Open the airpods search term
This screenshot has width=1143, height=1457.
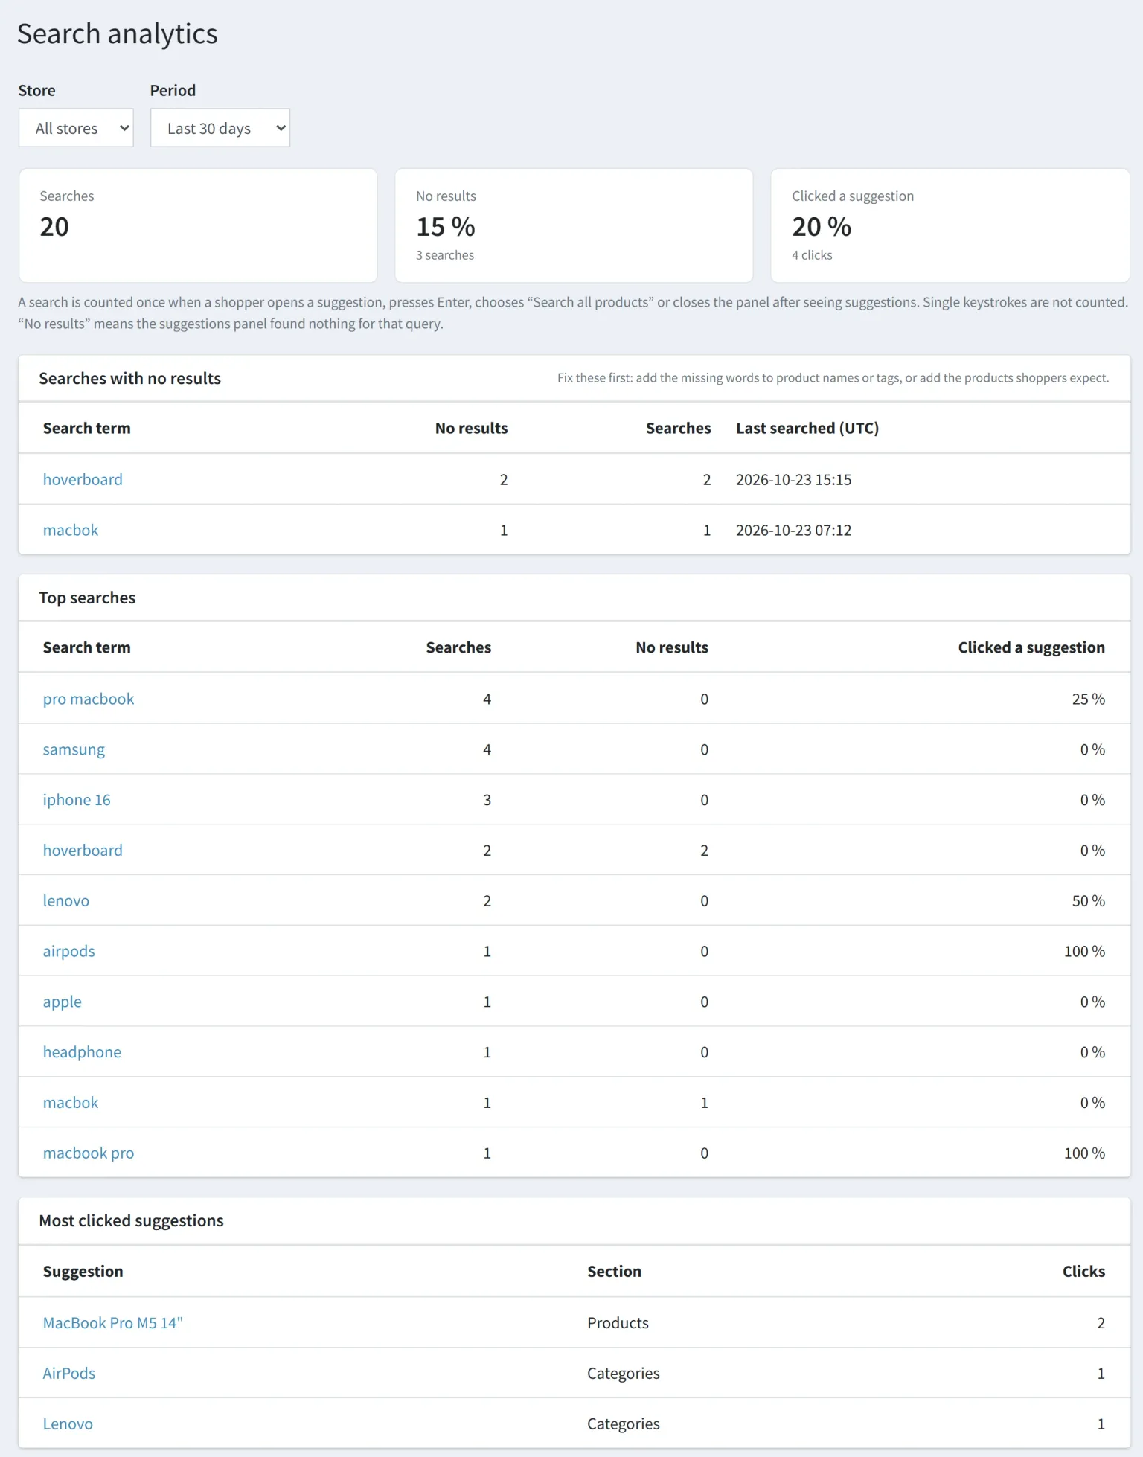click(69, 952)
